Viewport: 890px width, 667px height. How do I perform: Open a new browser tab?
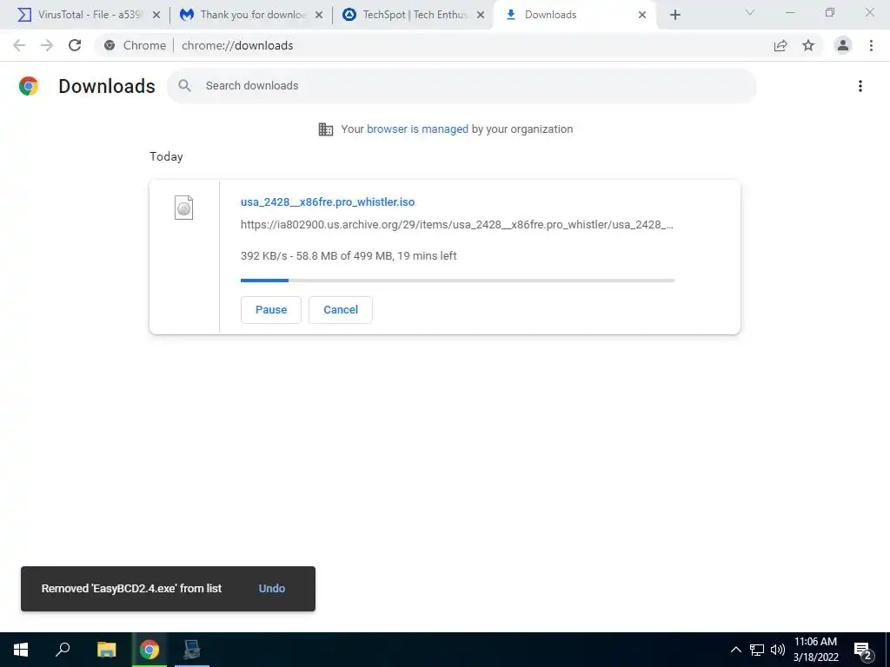tap(674, 15)
